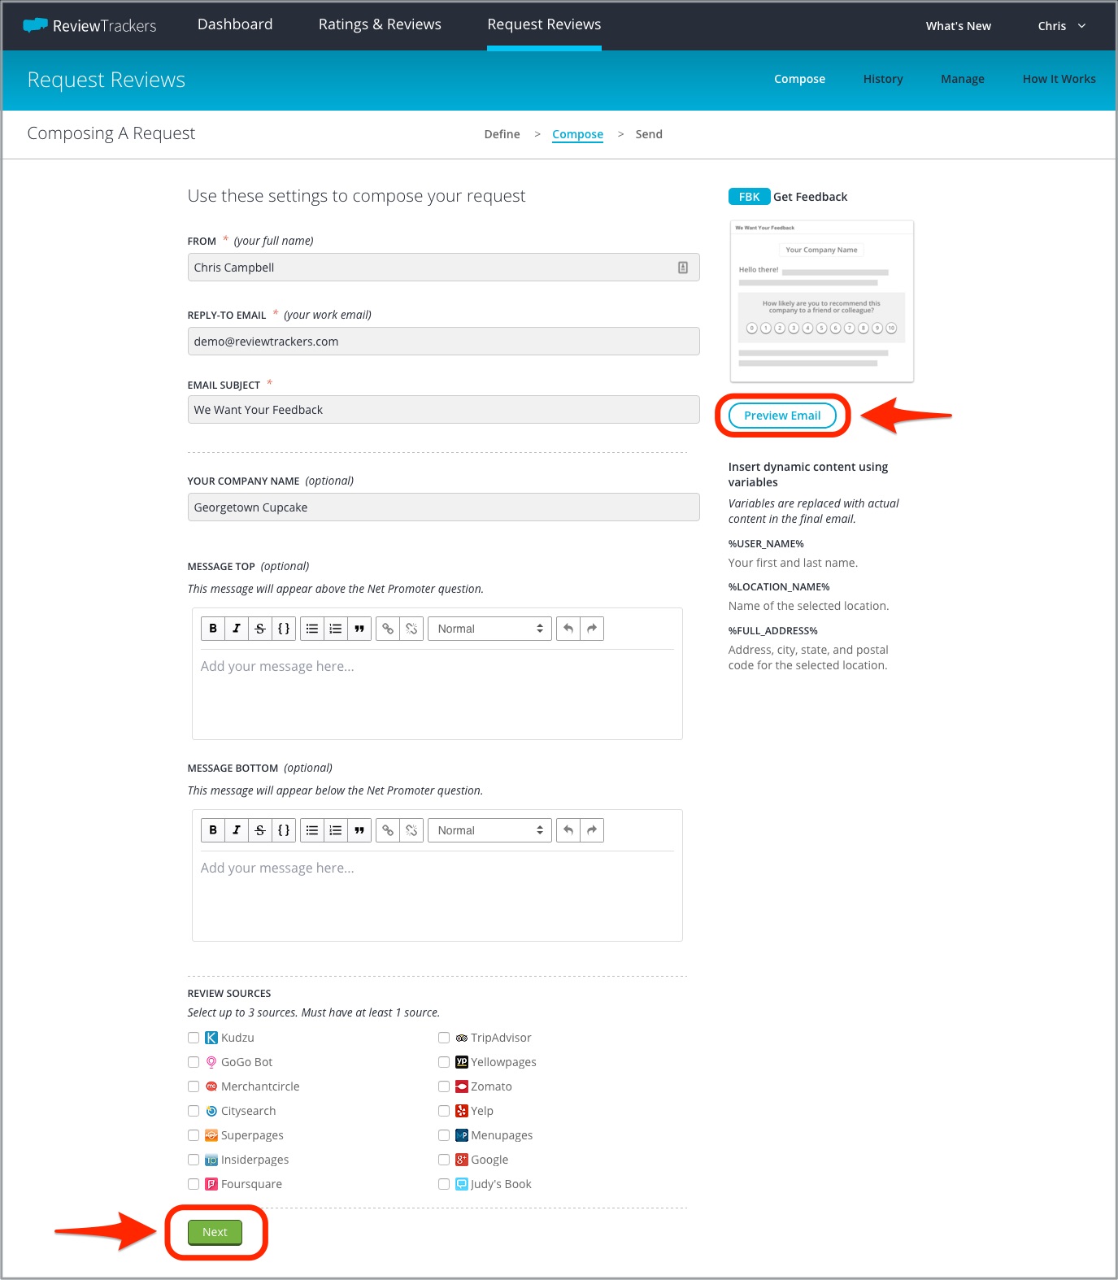View the How It Works page
1118x1280 pixels.
(x=1059, y=79)
